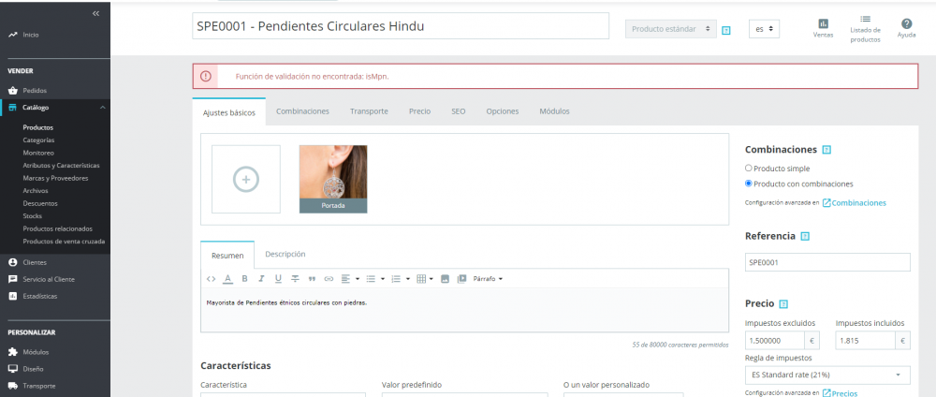Switch to Precio tab
Image resolution: width=936 pixels, height=397 pixels.
pyautogui.click(x=419, y=111)
